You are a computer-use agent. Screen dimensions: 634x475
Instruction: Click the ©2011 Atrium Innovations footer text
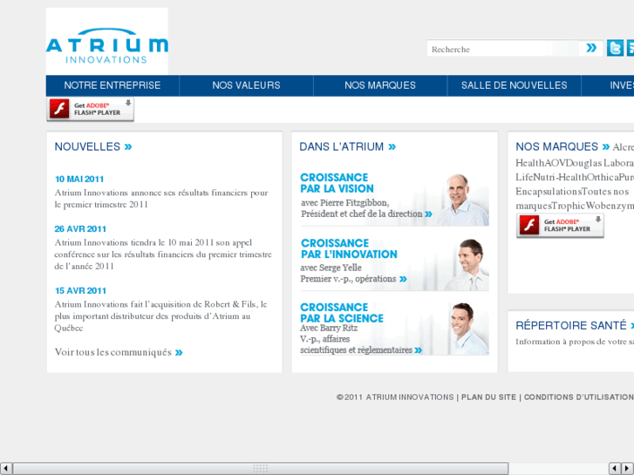395,397
